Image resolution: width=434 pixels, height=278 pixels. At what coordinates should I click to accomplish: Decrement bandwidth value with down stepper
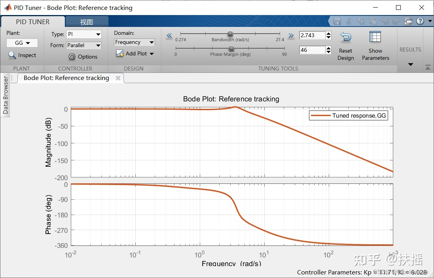(328, 37)
